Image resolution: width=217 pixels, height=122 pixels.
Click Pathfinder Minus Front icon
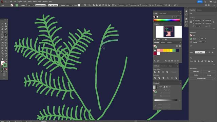pyautogui.click(x=159, y=72)
